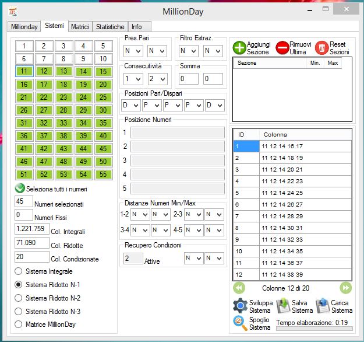This screenshot has height=342, width=364.
Task: Click the Max column header
Action: click(333, 63)
